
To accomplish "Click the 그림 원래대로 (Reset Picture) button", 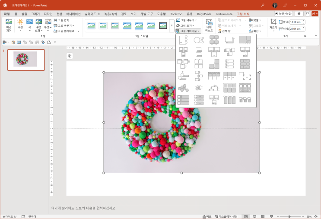I will point(64,31).
